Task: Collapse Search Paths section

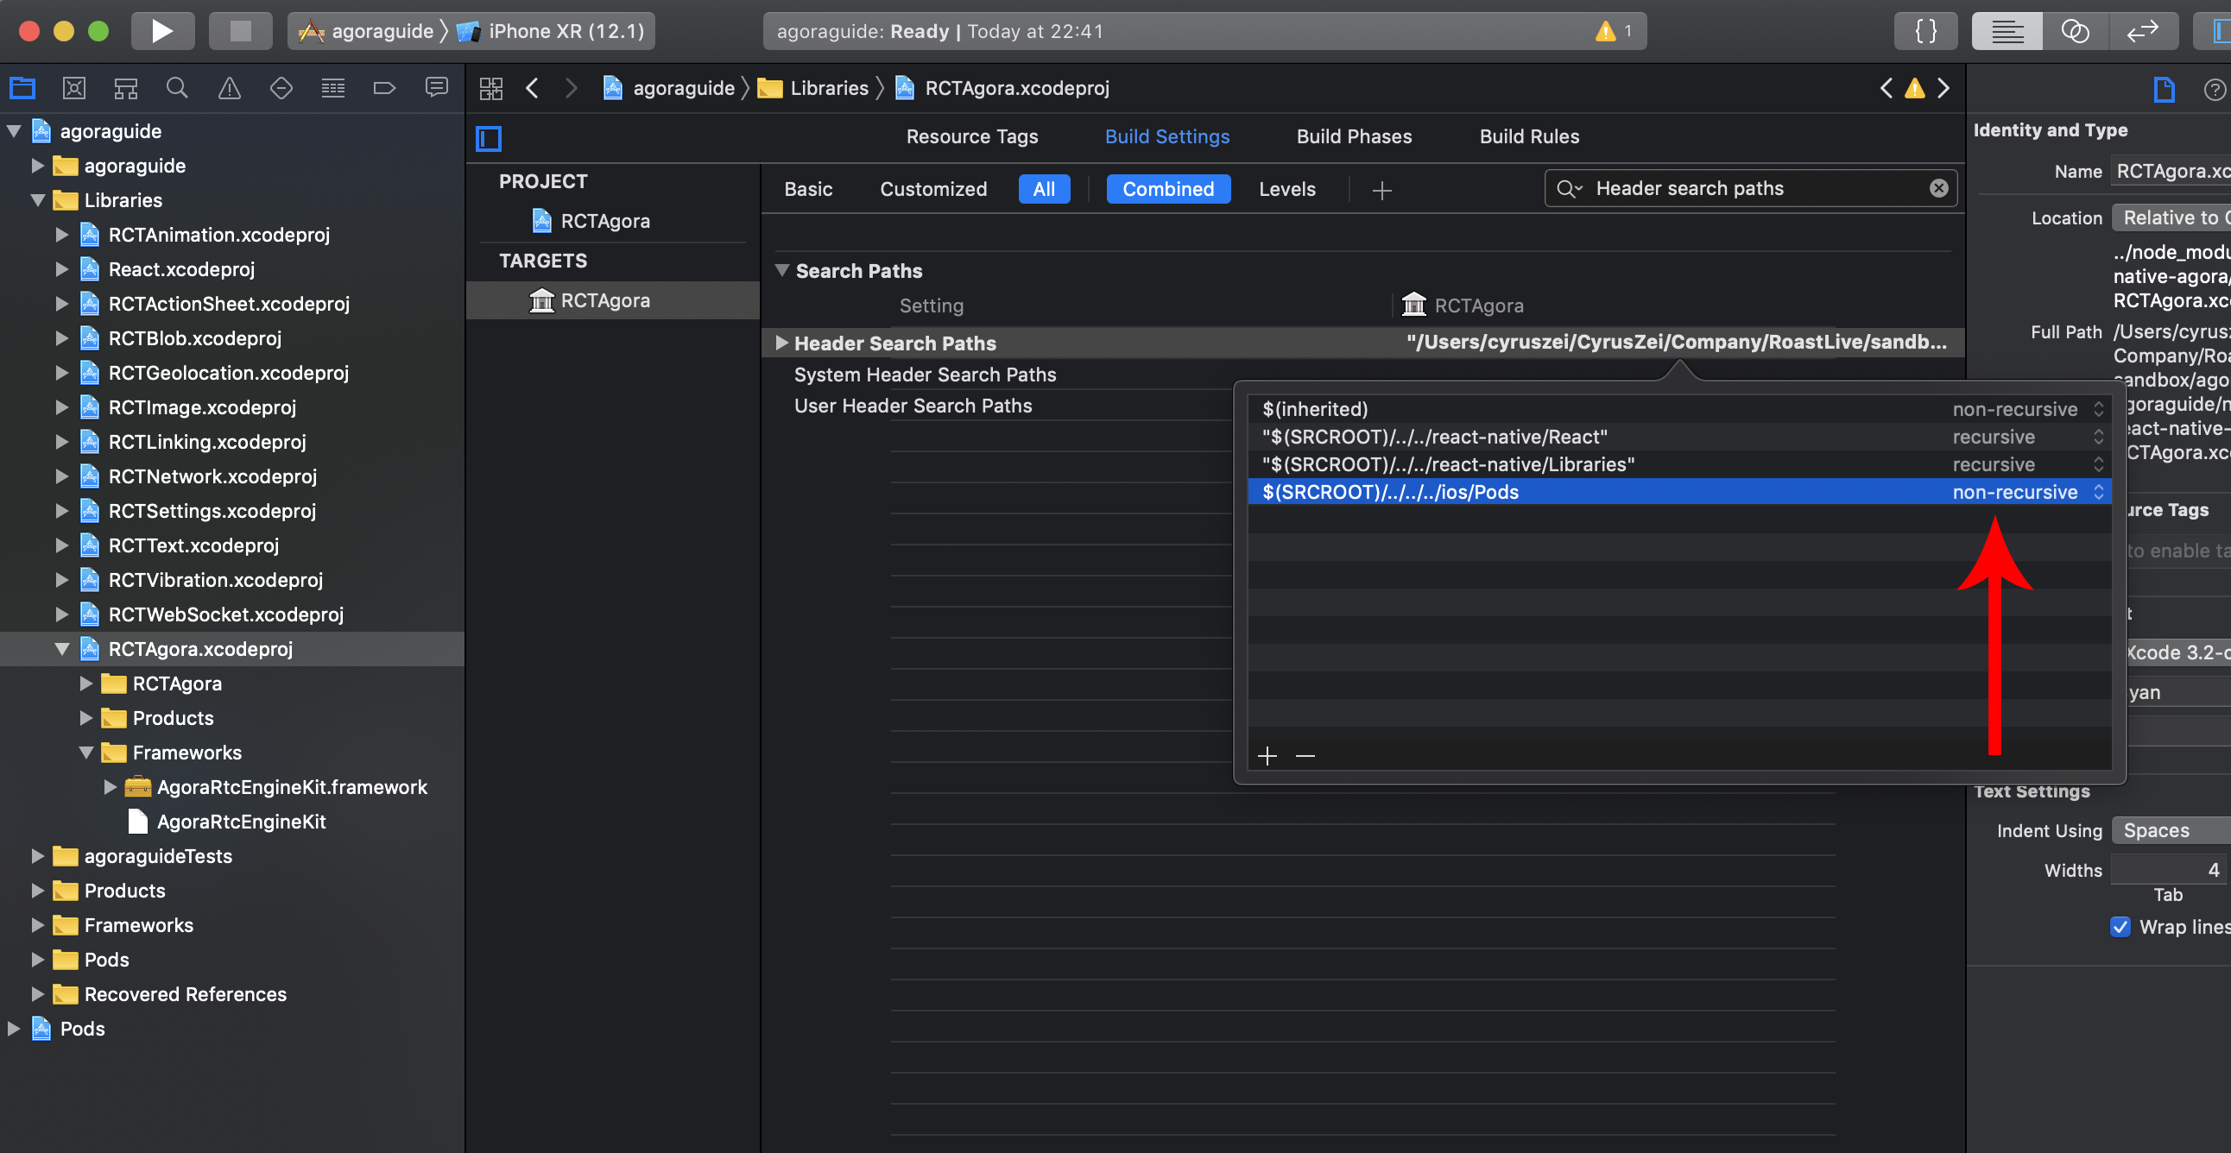Action: coord(782,270)
